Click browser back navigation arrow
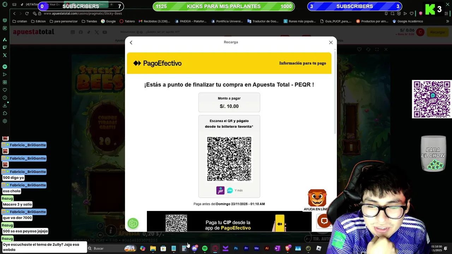This screenshot has width=452, height=254. 14,13
